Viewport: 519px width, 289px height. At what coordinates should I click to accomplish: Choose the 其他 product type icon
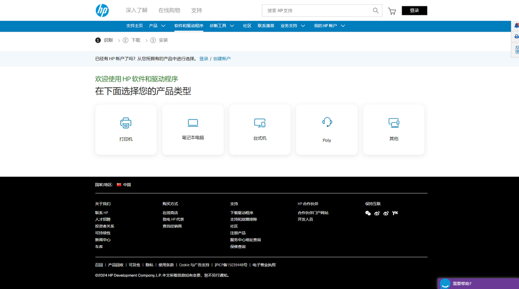[x=394, y=123]
